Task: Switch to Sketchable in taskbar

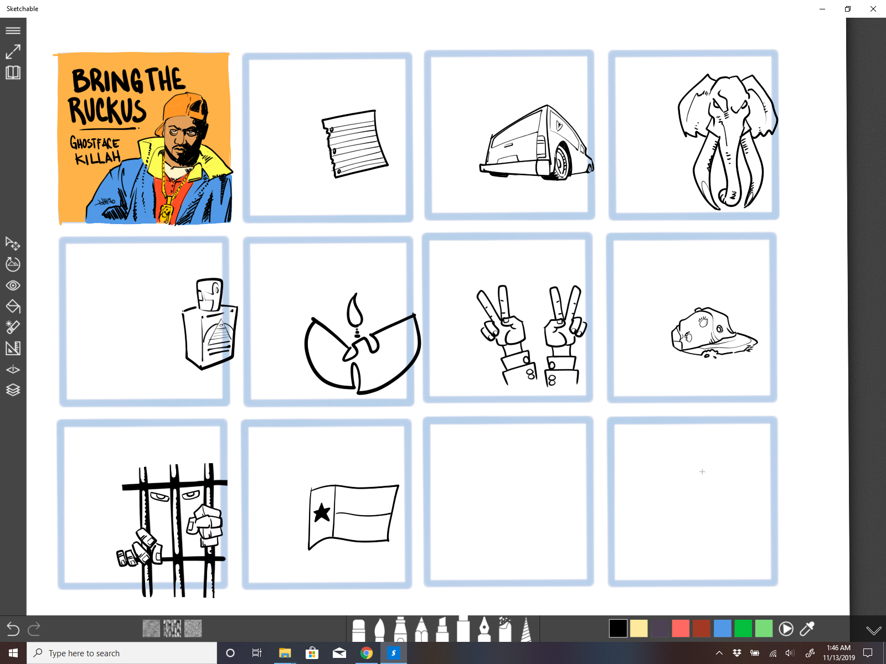Action: 394,653
